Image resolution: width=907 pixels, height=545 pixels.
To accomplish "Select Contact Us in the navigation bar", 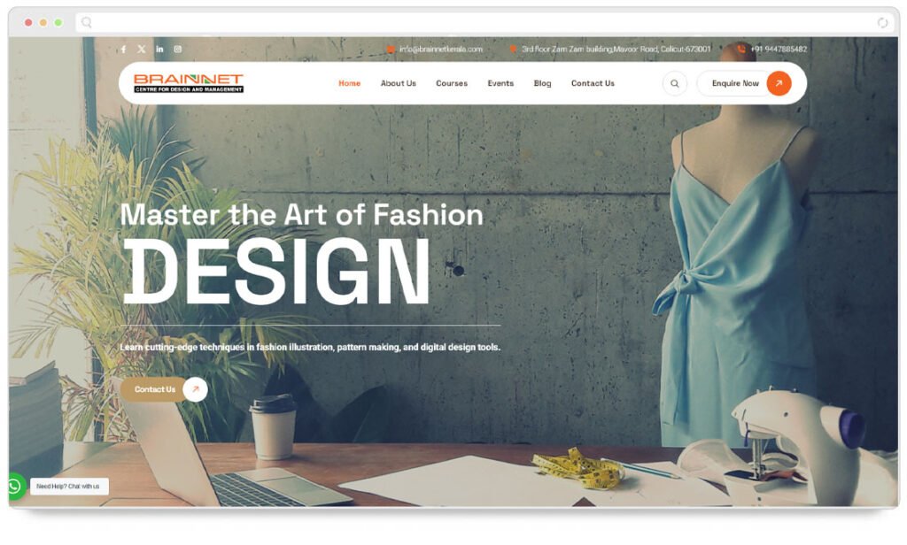I will [x=593, y=83].
